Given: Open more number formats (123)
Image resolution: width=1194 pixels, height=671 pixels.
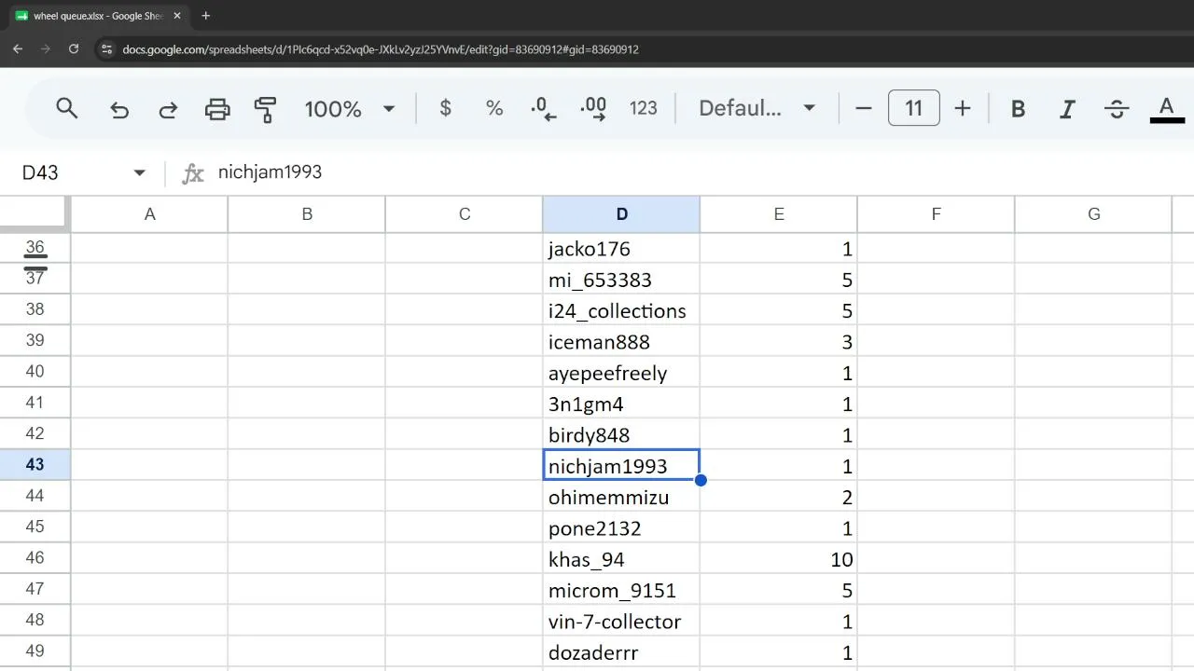Looking at the screenshot, I should [644, 108].
